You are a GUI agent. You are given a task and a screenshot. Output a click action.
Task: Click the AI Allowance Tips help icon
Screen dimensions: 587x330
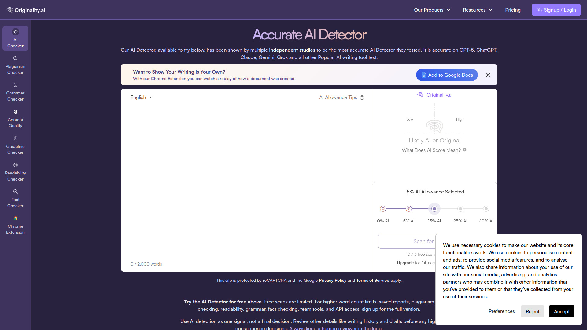coord(362,97)
